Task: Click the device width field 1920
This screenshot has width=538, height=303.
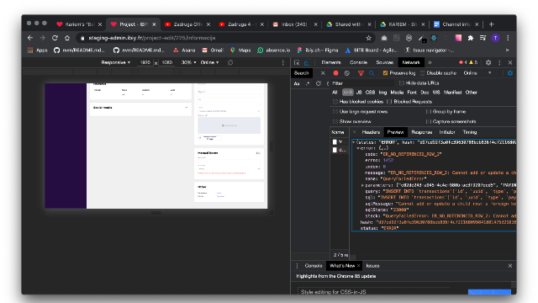Action: coord(145,62)
